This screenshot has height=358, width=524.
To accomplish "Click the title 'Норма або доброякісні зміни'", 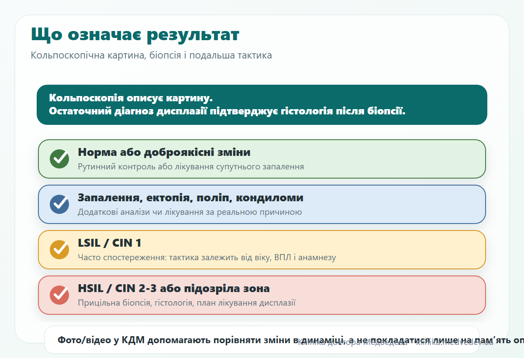I will [x=164, y=152].
